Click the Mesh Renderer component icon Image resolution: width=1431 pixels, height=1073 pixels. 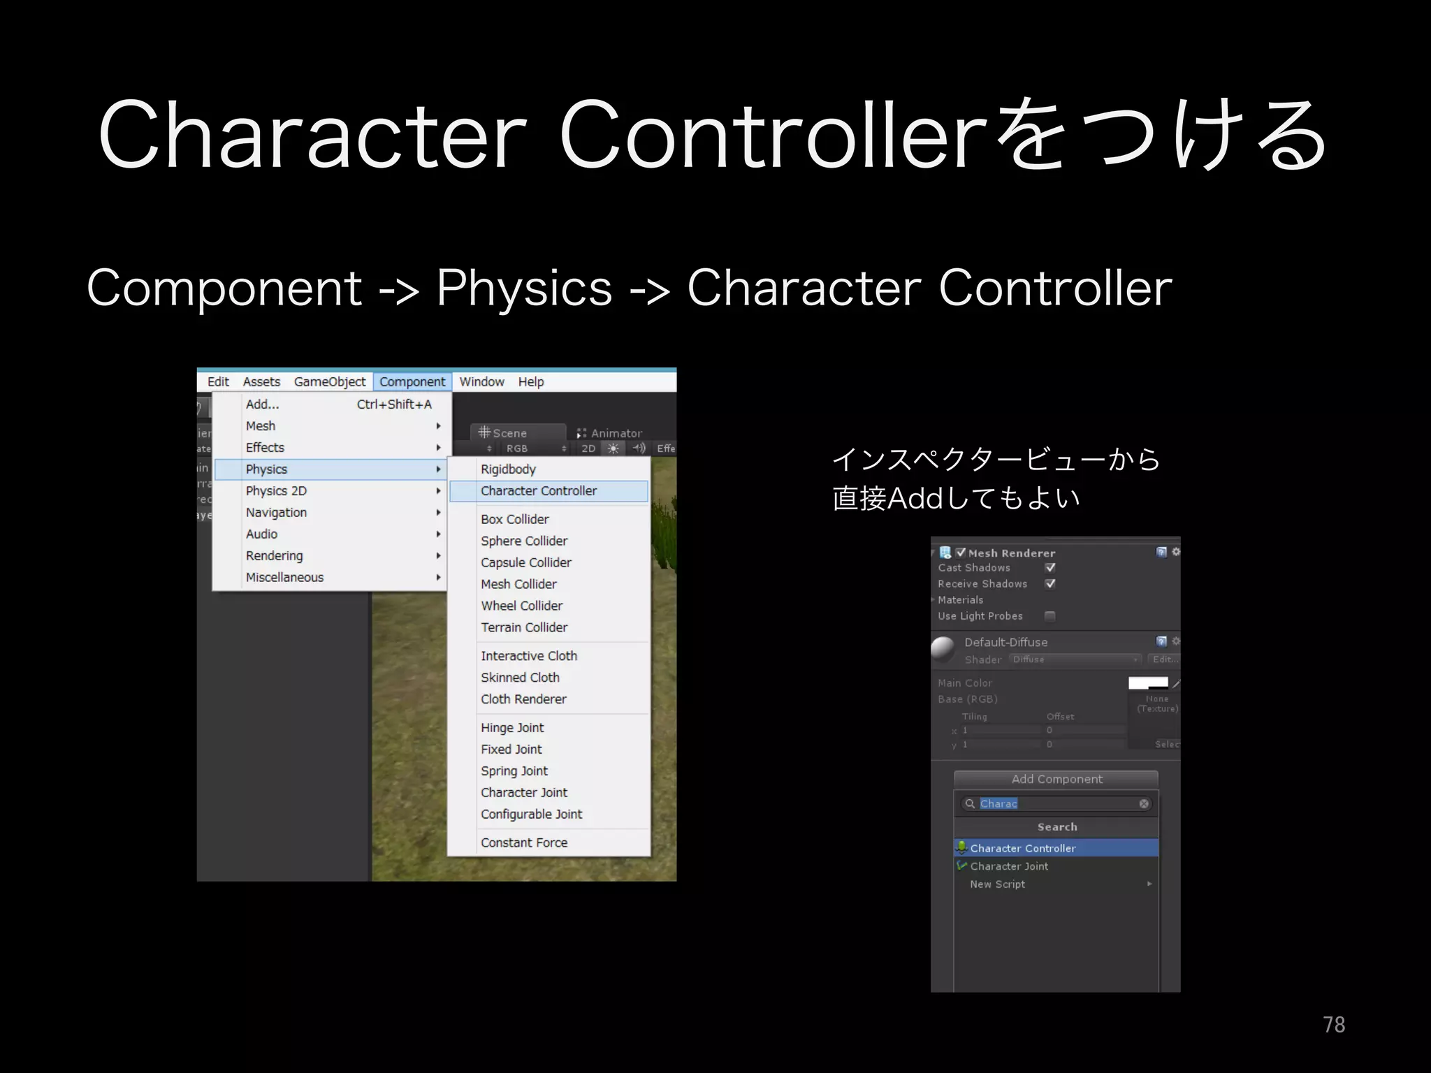pyautogui.click(x=945, y=553)
